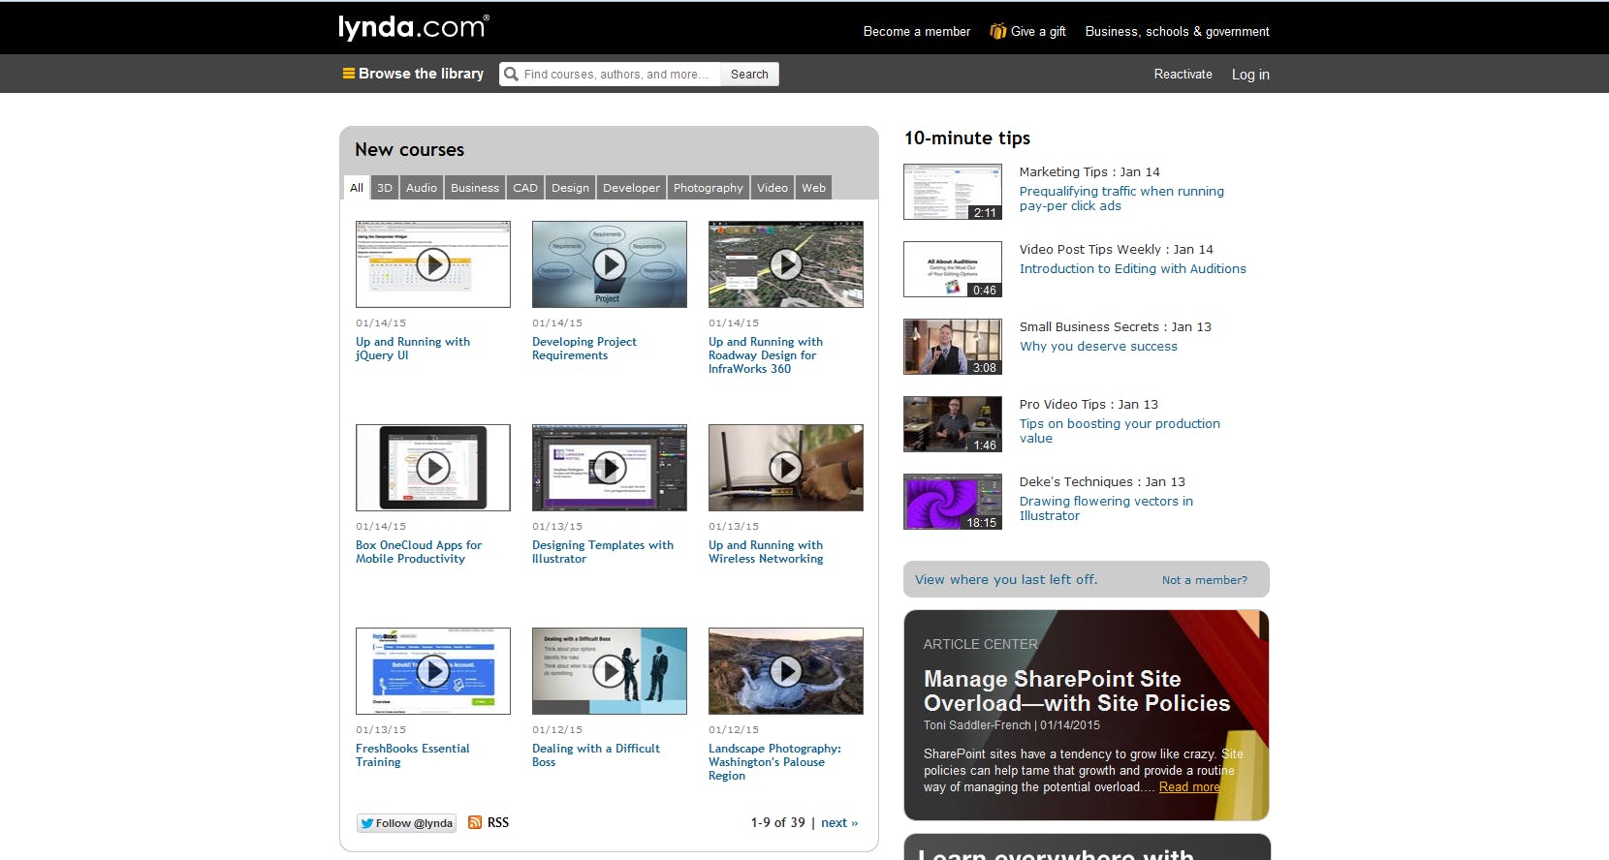The height and width of the screenshot is (860, 1609).
Task: Open Introduction to Editing with Auditions link
Action: point(1132,268)
